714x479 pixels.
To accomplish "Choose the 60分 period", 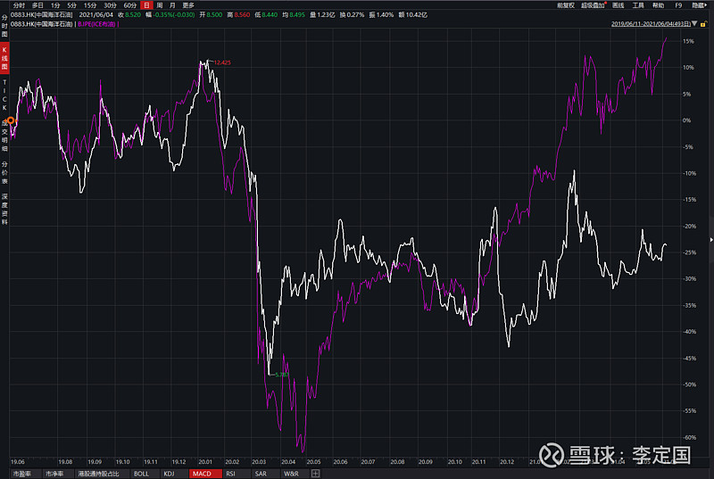I will (130, 5).
